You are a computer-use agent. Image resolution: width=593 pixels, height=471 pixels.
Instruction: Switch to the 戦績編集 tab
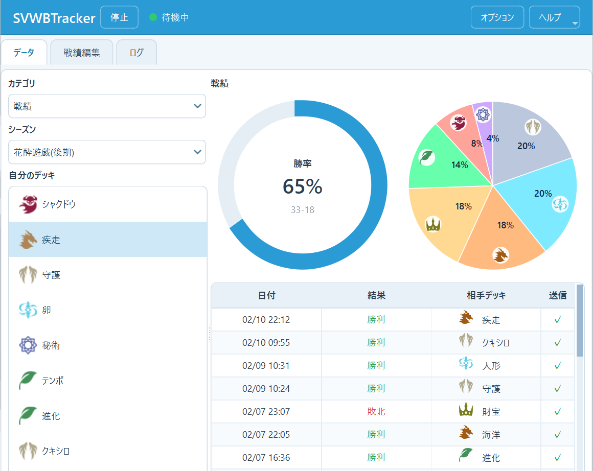[x=82, y=53]
